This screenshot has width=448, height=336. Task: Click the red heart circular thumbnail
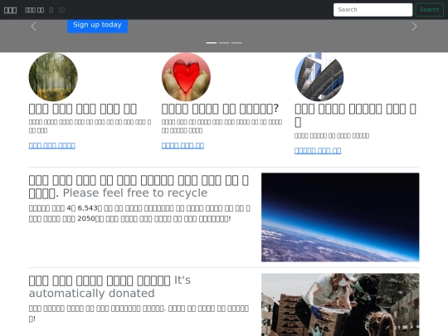tap(186, 77)
